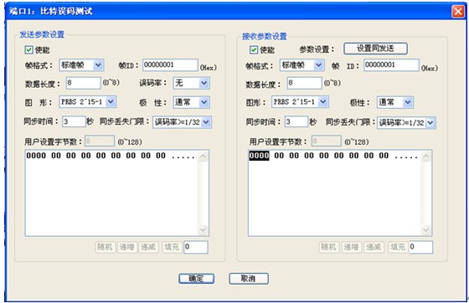Open 极性 dropdown in send settings
469x303 pixels.
tap(192, 102)
